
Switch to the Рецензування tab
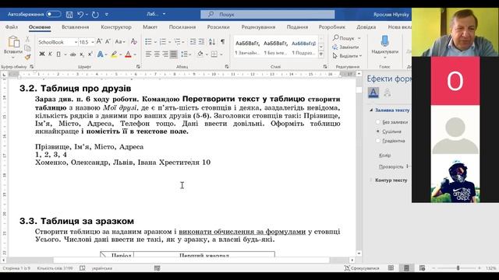click(x=258, y=27)
